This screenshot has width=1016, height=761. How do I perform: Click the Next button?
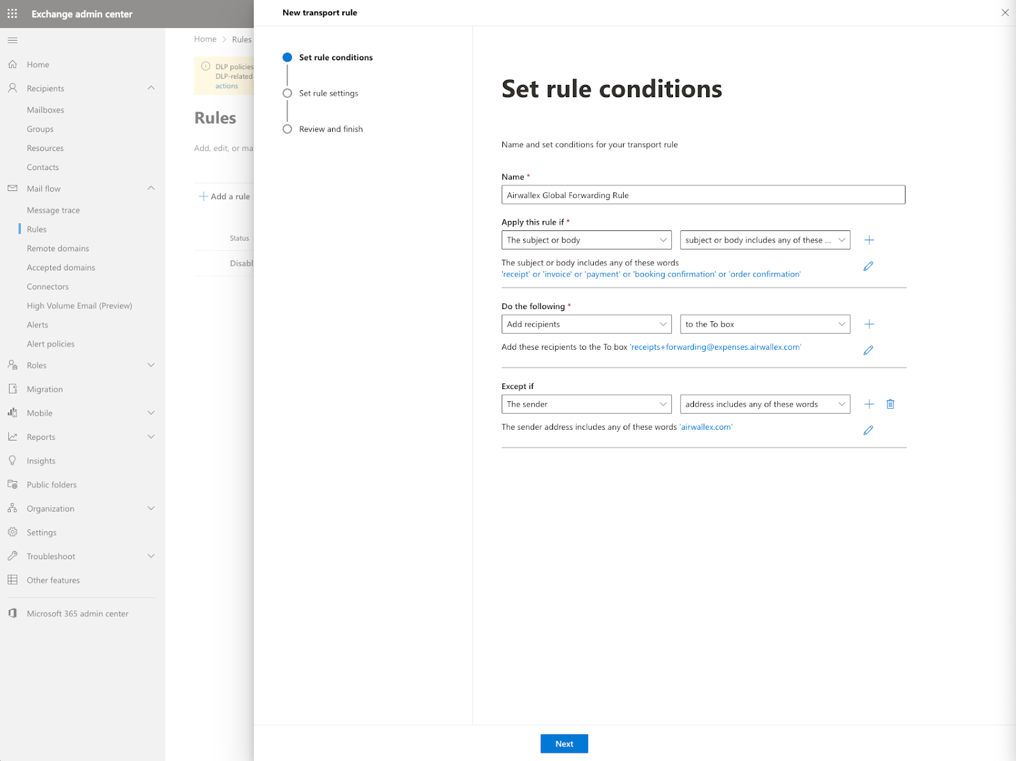(x=564, y=744)
